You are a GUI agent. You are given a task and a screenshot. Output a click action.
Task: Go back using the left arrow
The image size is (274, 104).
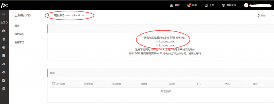(49, 15)
